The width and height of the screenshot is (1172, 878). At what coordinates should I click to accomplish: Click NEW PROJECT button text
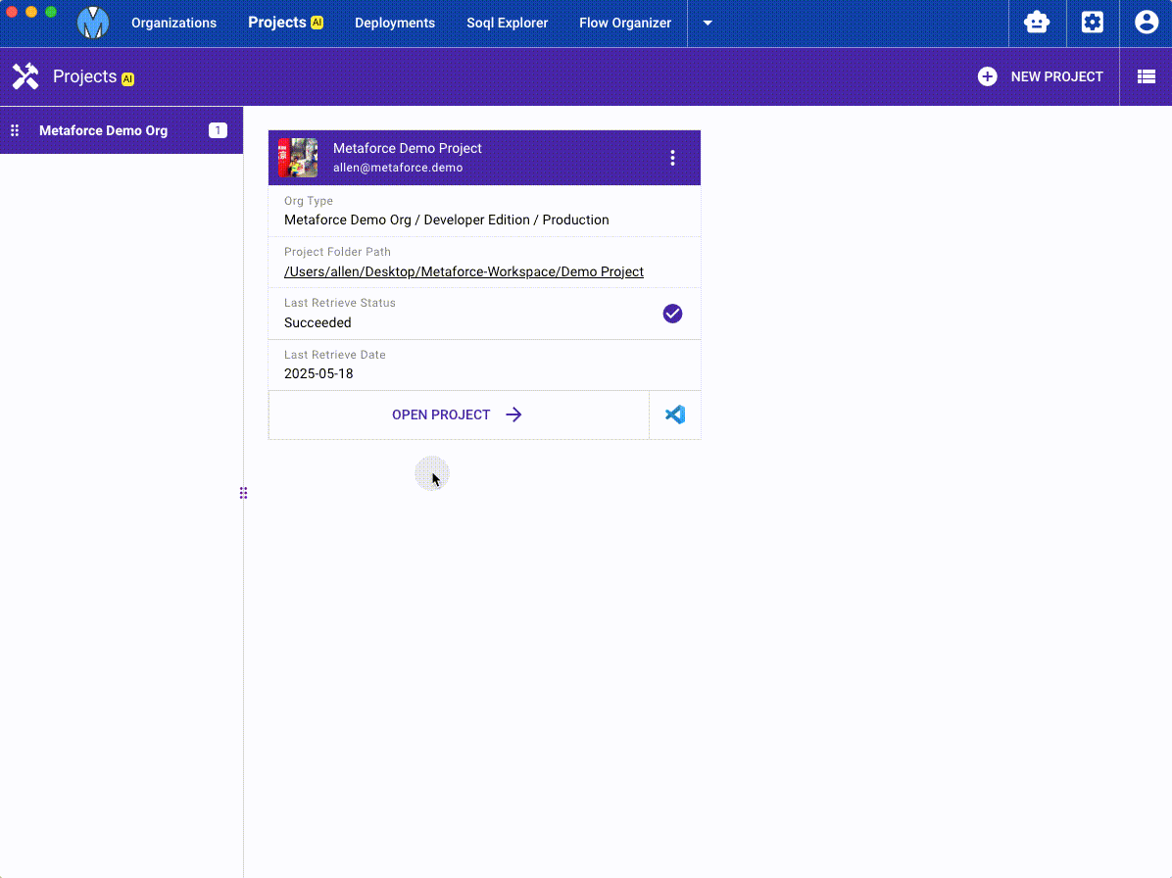[x=1057, y=77]
